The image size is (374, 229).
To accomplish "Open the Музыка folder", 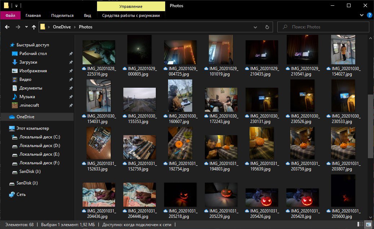I will [27, 97].
